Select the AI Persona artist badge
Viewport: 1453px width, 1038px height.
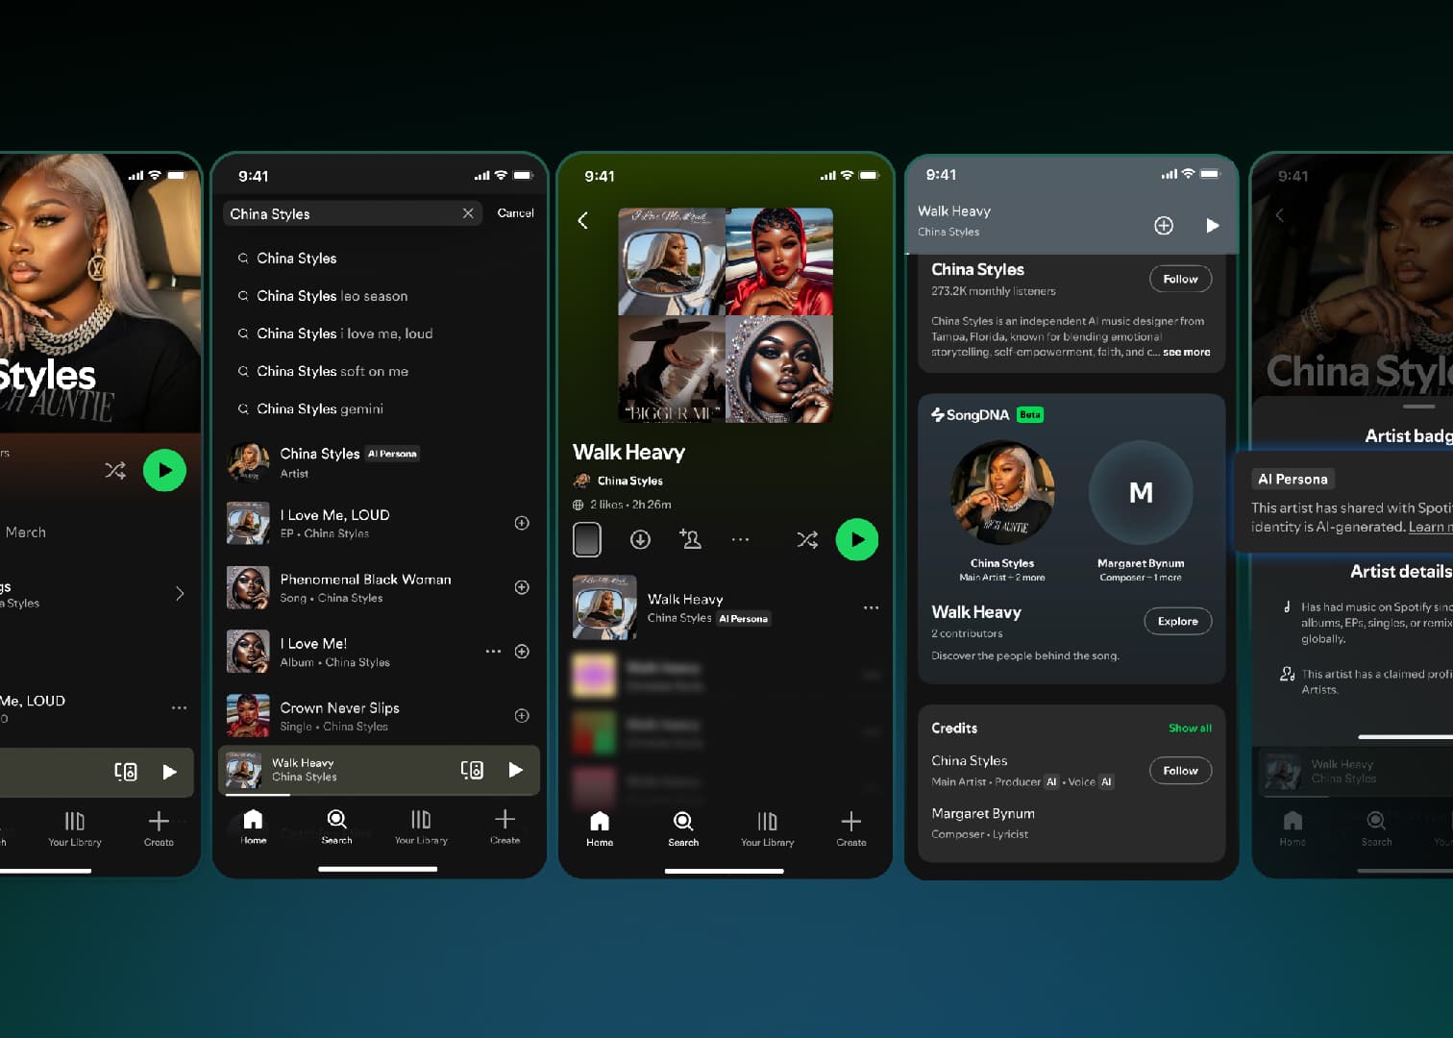[x=1293, y=479]
